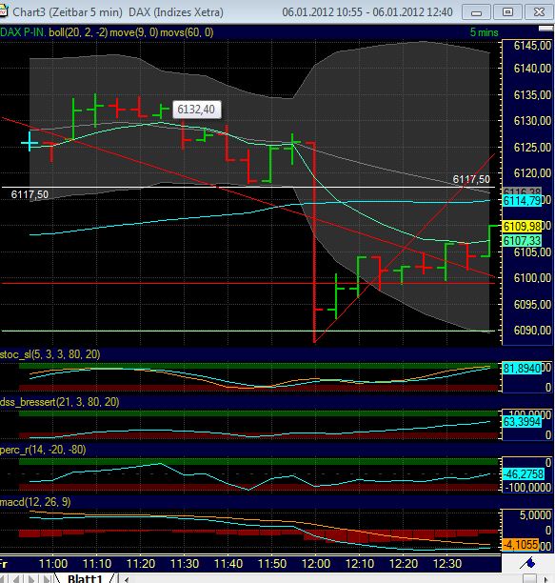Viewport: 555px width, 583px height.
Task: Click the orange MACD value -4,1055
Action: click(x=521, y=545)
